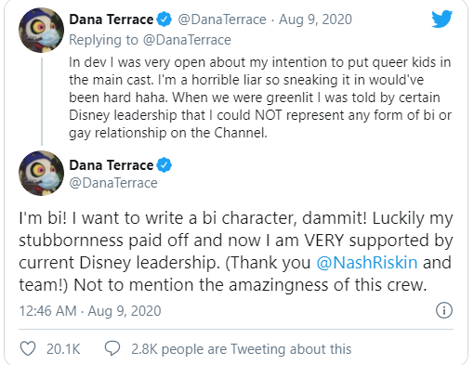The height and width of the screenshot is (365, 474).
Task: Click the @DanaTerrace handle in parent tweet
Action: [x=222, y=20]
